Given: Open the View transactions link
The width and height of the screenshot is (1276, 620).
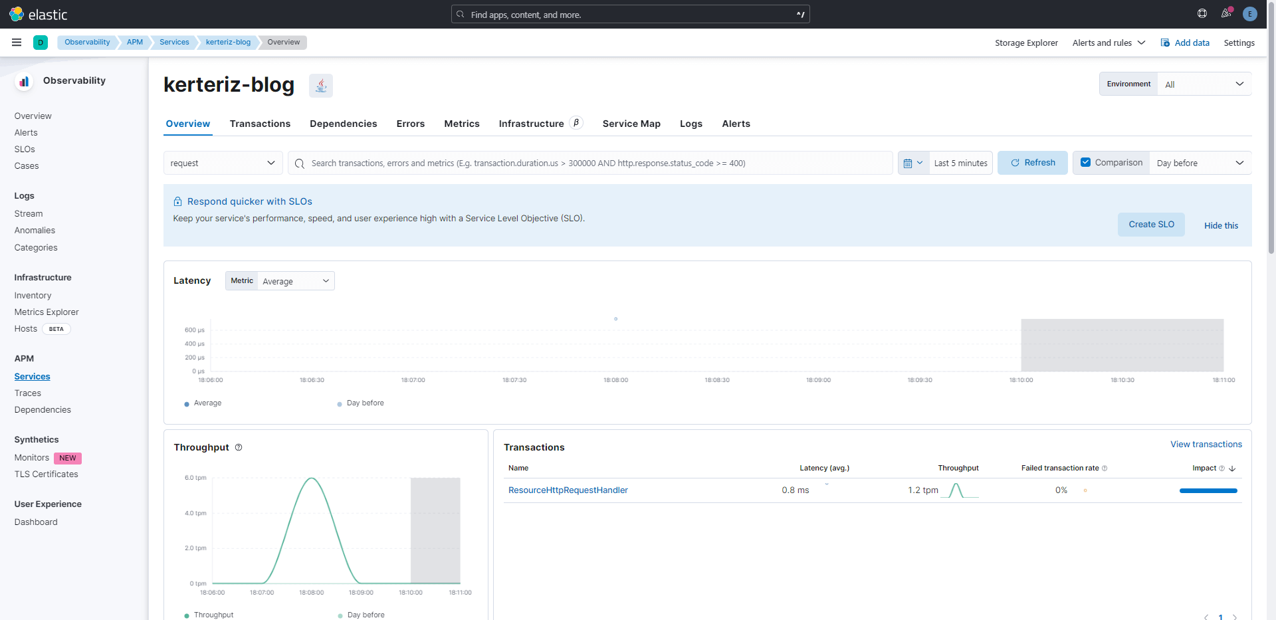Looking at the screenshot, I should (1206, 444).
